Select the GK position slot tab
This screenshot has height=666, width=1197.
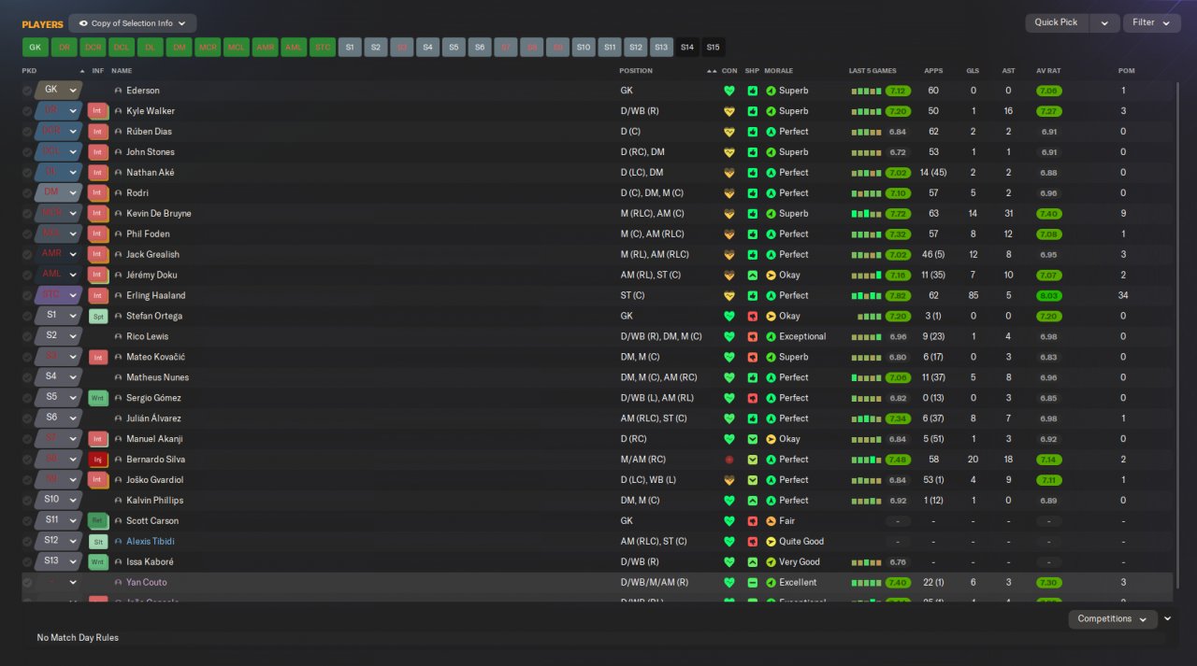point(35,47)
